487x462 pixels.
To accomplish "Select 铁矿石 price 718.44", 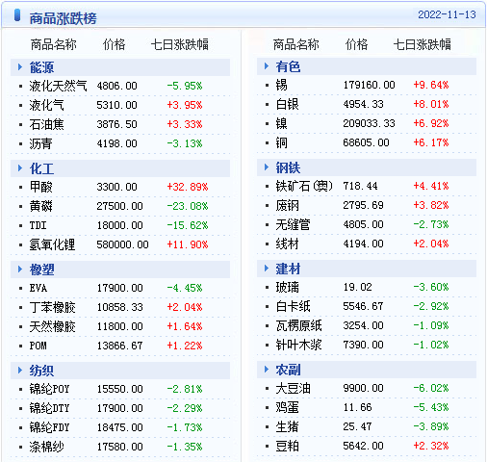I will click(360, 186).
